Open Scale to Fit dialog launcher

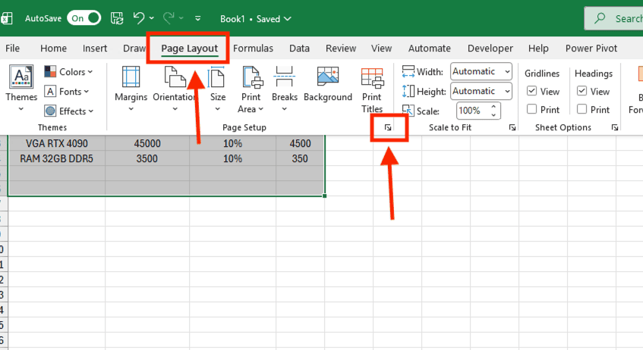point(512,128)
